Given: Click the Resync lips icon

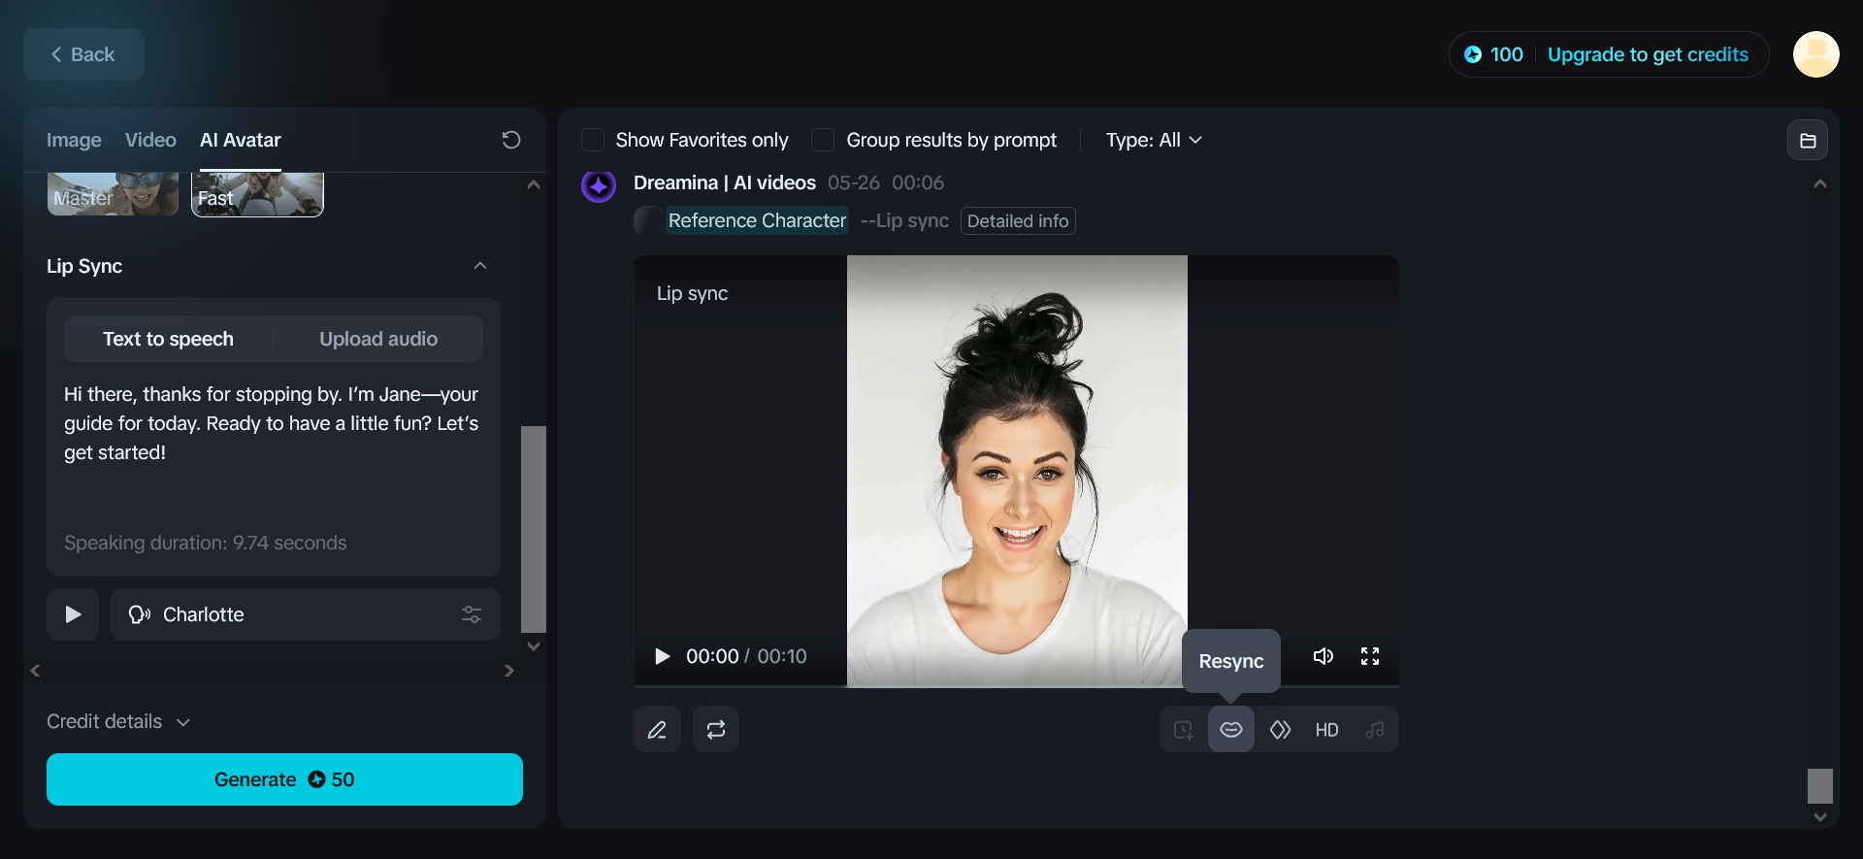Looking at the screenshot, I should point(1231,730).
